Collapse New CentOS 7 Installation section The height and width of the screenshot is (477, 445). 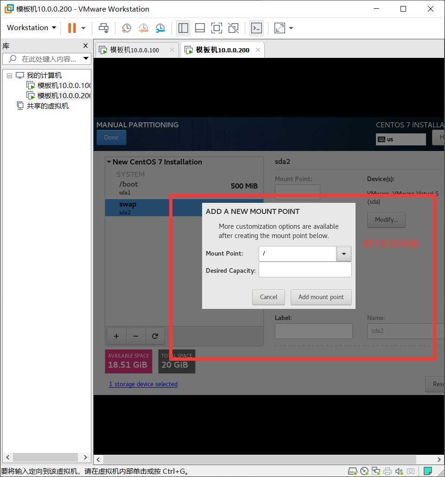coord(109,162)
